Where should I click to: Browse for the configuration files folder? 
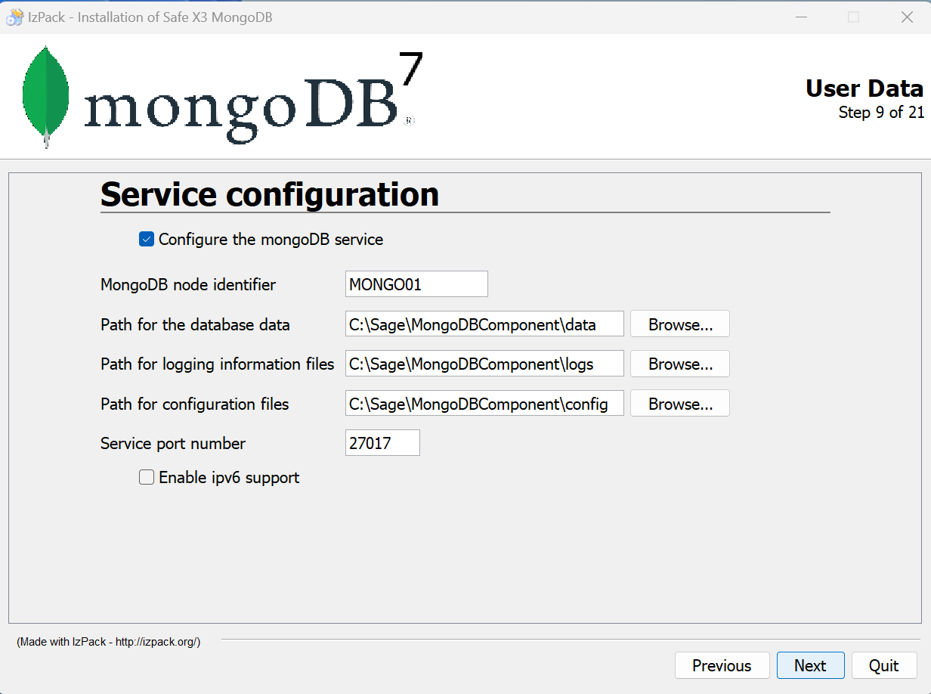tap(679, 404)
